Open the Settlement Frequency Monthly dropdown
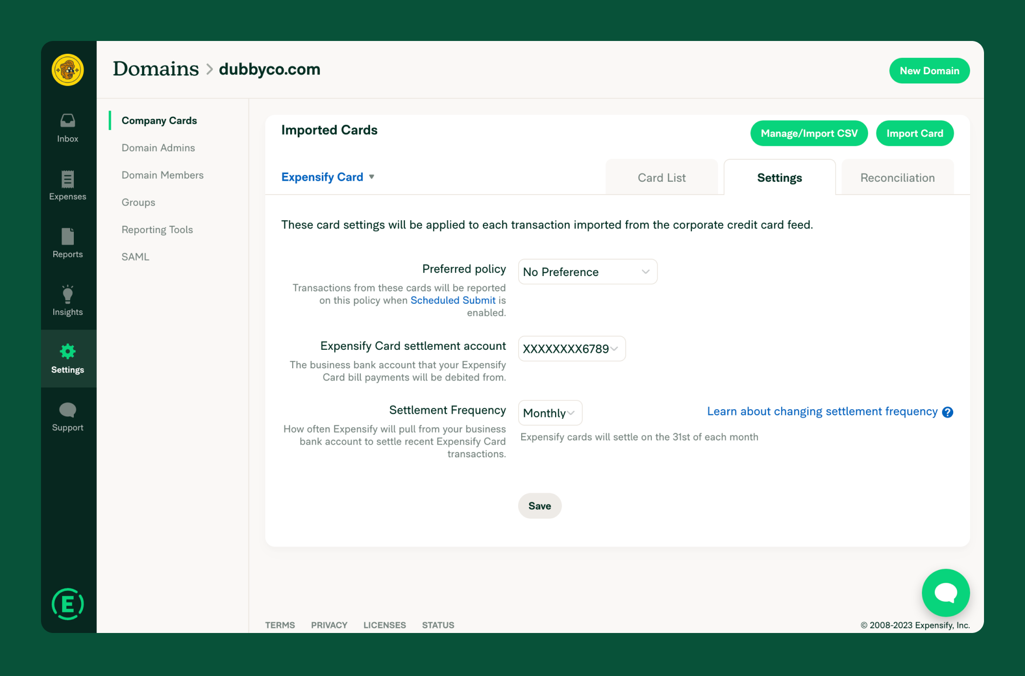Viewport: 1025px width, 676px height. pyautogui.click(x=550, y=413)
